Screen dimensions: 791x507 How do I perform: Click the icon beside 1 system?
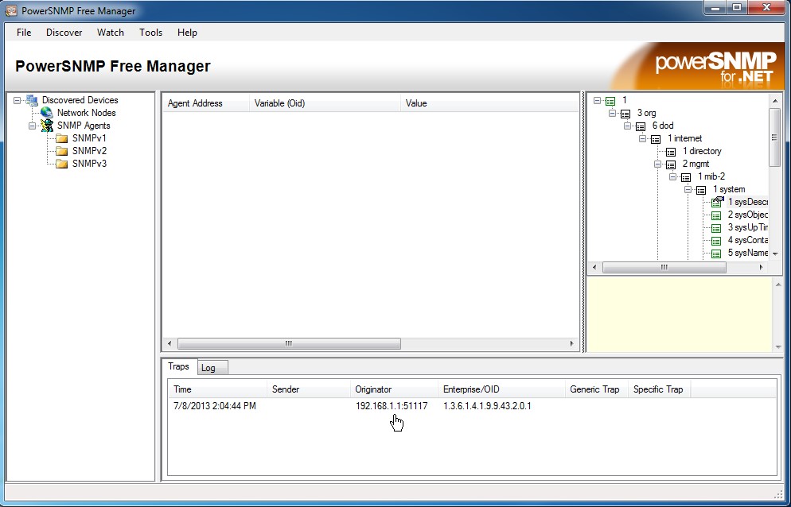tap(701, 189)
